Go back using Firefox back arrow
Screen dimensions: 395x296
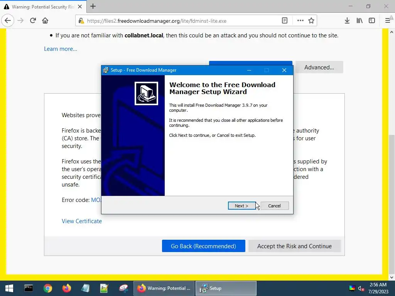point(8,20)
